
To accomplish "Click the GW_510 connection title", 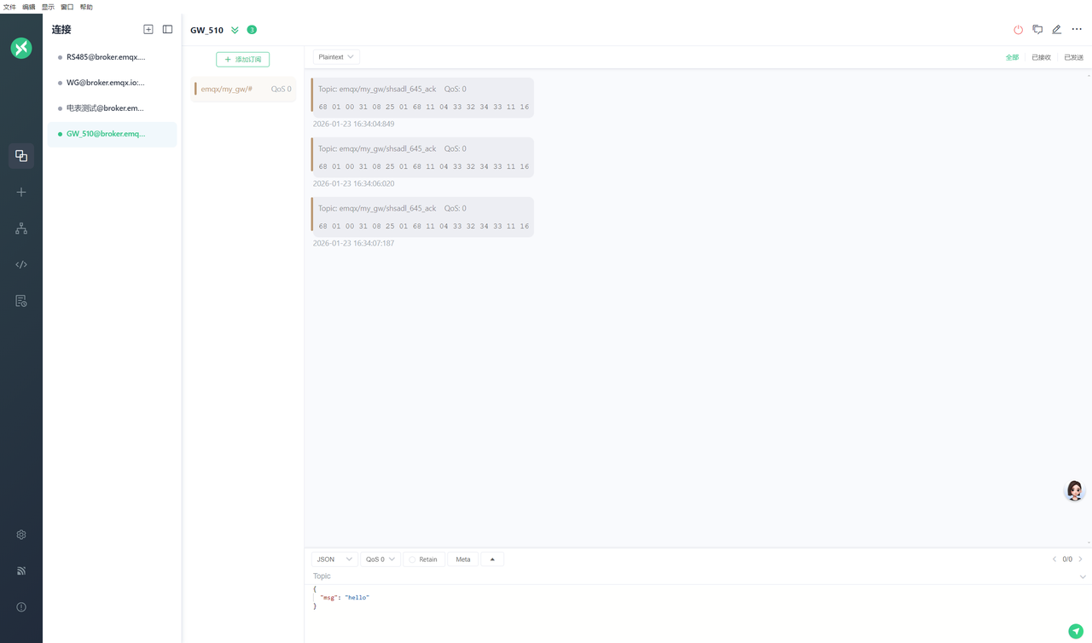I will [206, 30].
